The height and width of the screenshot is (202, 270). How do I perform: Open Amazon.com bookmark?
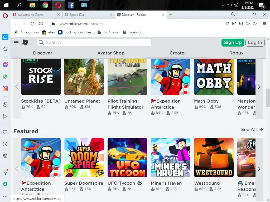coord(27,32)
